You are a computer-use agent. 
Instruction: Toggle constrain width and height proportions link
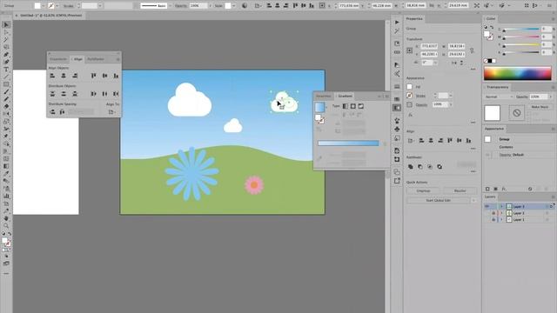[x=472, y=50]
